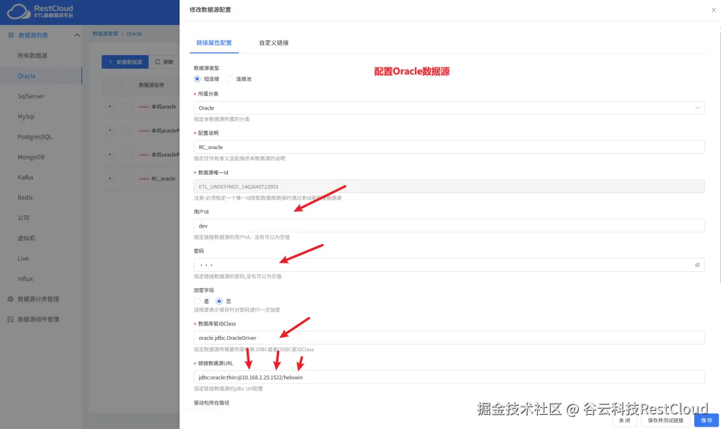Select the 短连接 radio button
Image resolution: width=721 pixels, height=429 pixels.
click(197, 79)
